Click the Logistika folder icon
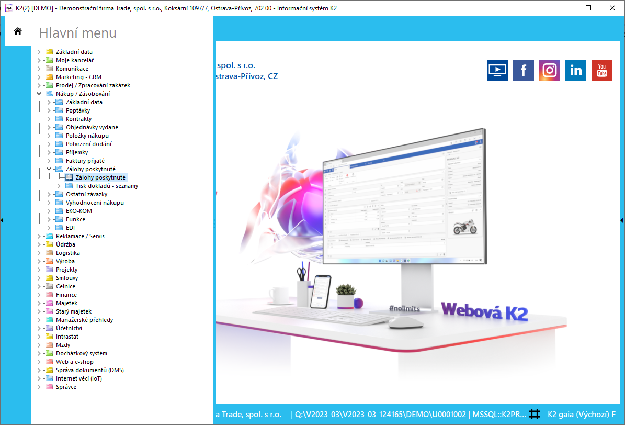 (50, 253)
